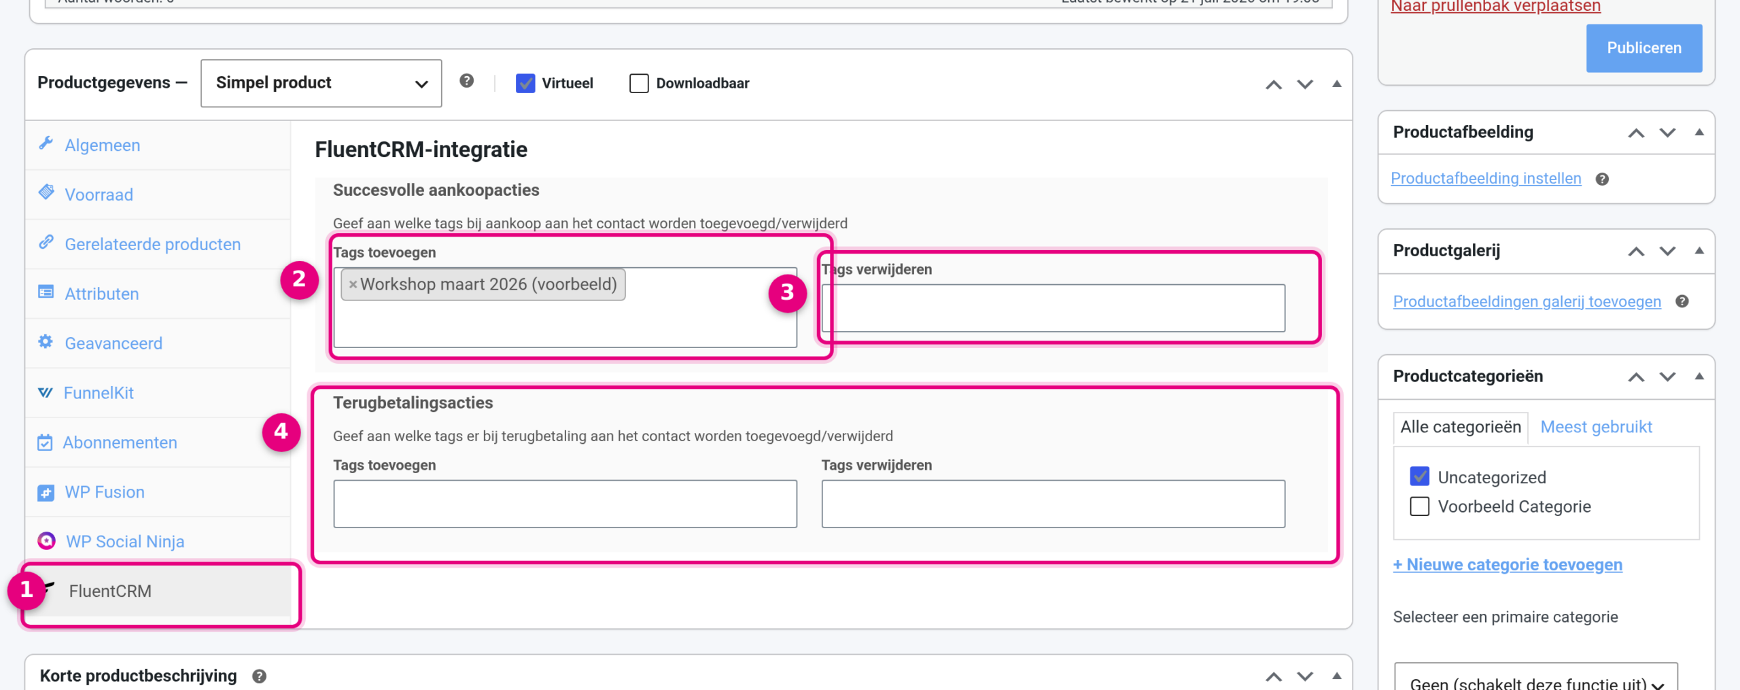Viewport: 1740px width, 690px height.
Task: Click help icon beside galerij toevoegen link
Action: coord(1682,301)
